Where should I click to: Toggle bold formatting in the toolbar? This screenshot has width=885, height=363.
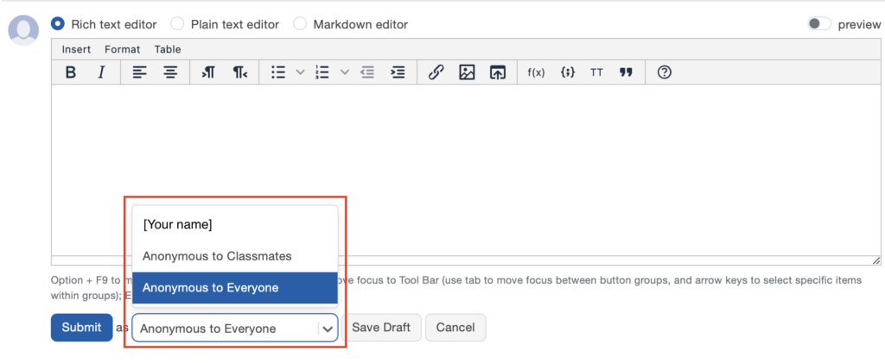(x=71, y=72)
